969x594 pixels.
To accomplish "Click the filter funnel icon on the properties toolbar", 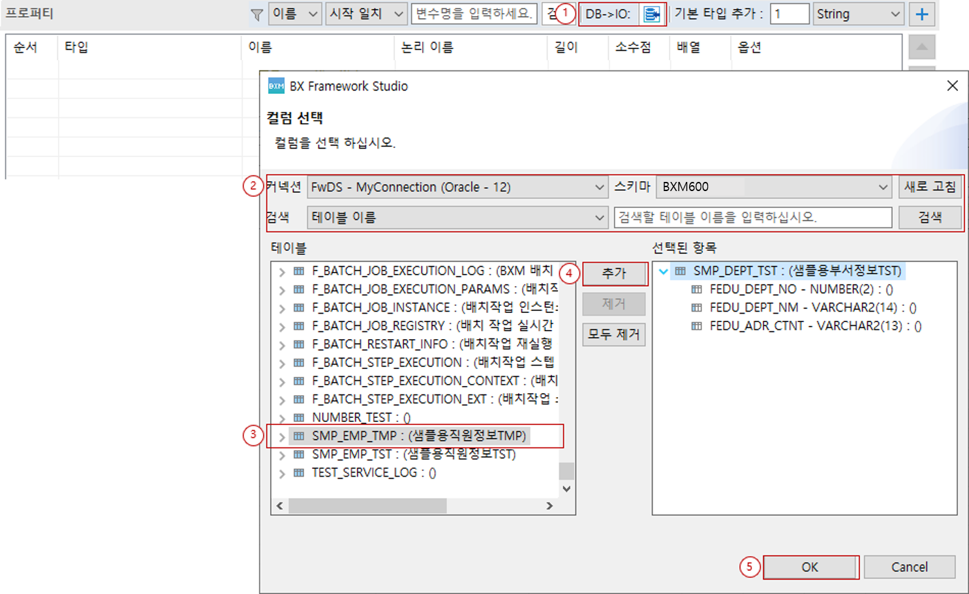I will pyautogui.click(x=257, y=14).
